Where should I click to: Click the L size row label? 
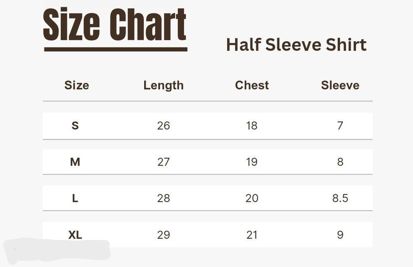[x=75, y=198]
